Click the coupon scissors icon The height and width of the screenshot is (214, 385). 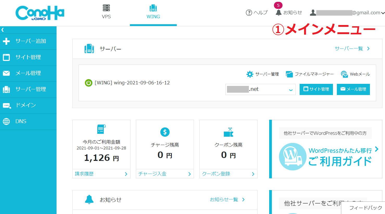point(229,132)
